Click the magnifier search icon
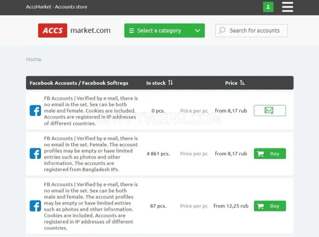 (x=222, y=30)
